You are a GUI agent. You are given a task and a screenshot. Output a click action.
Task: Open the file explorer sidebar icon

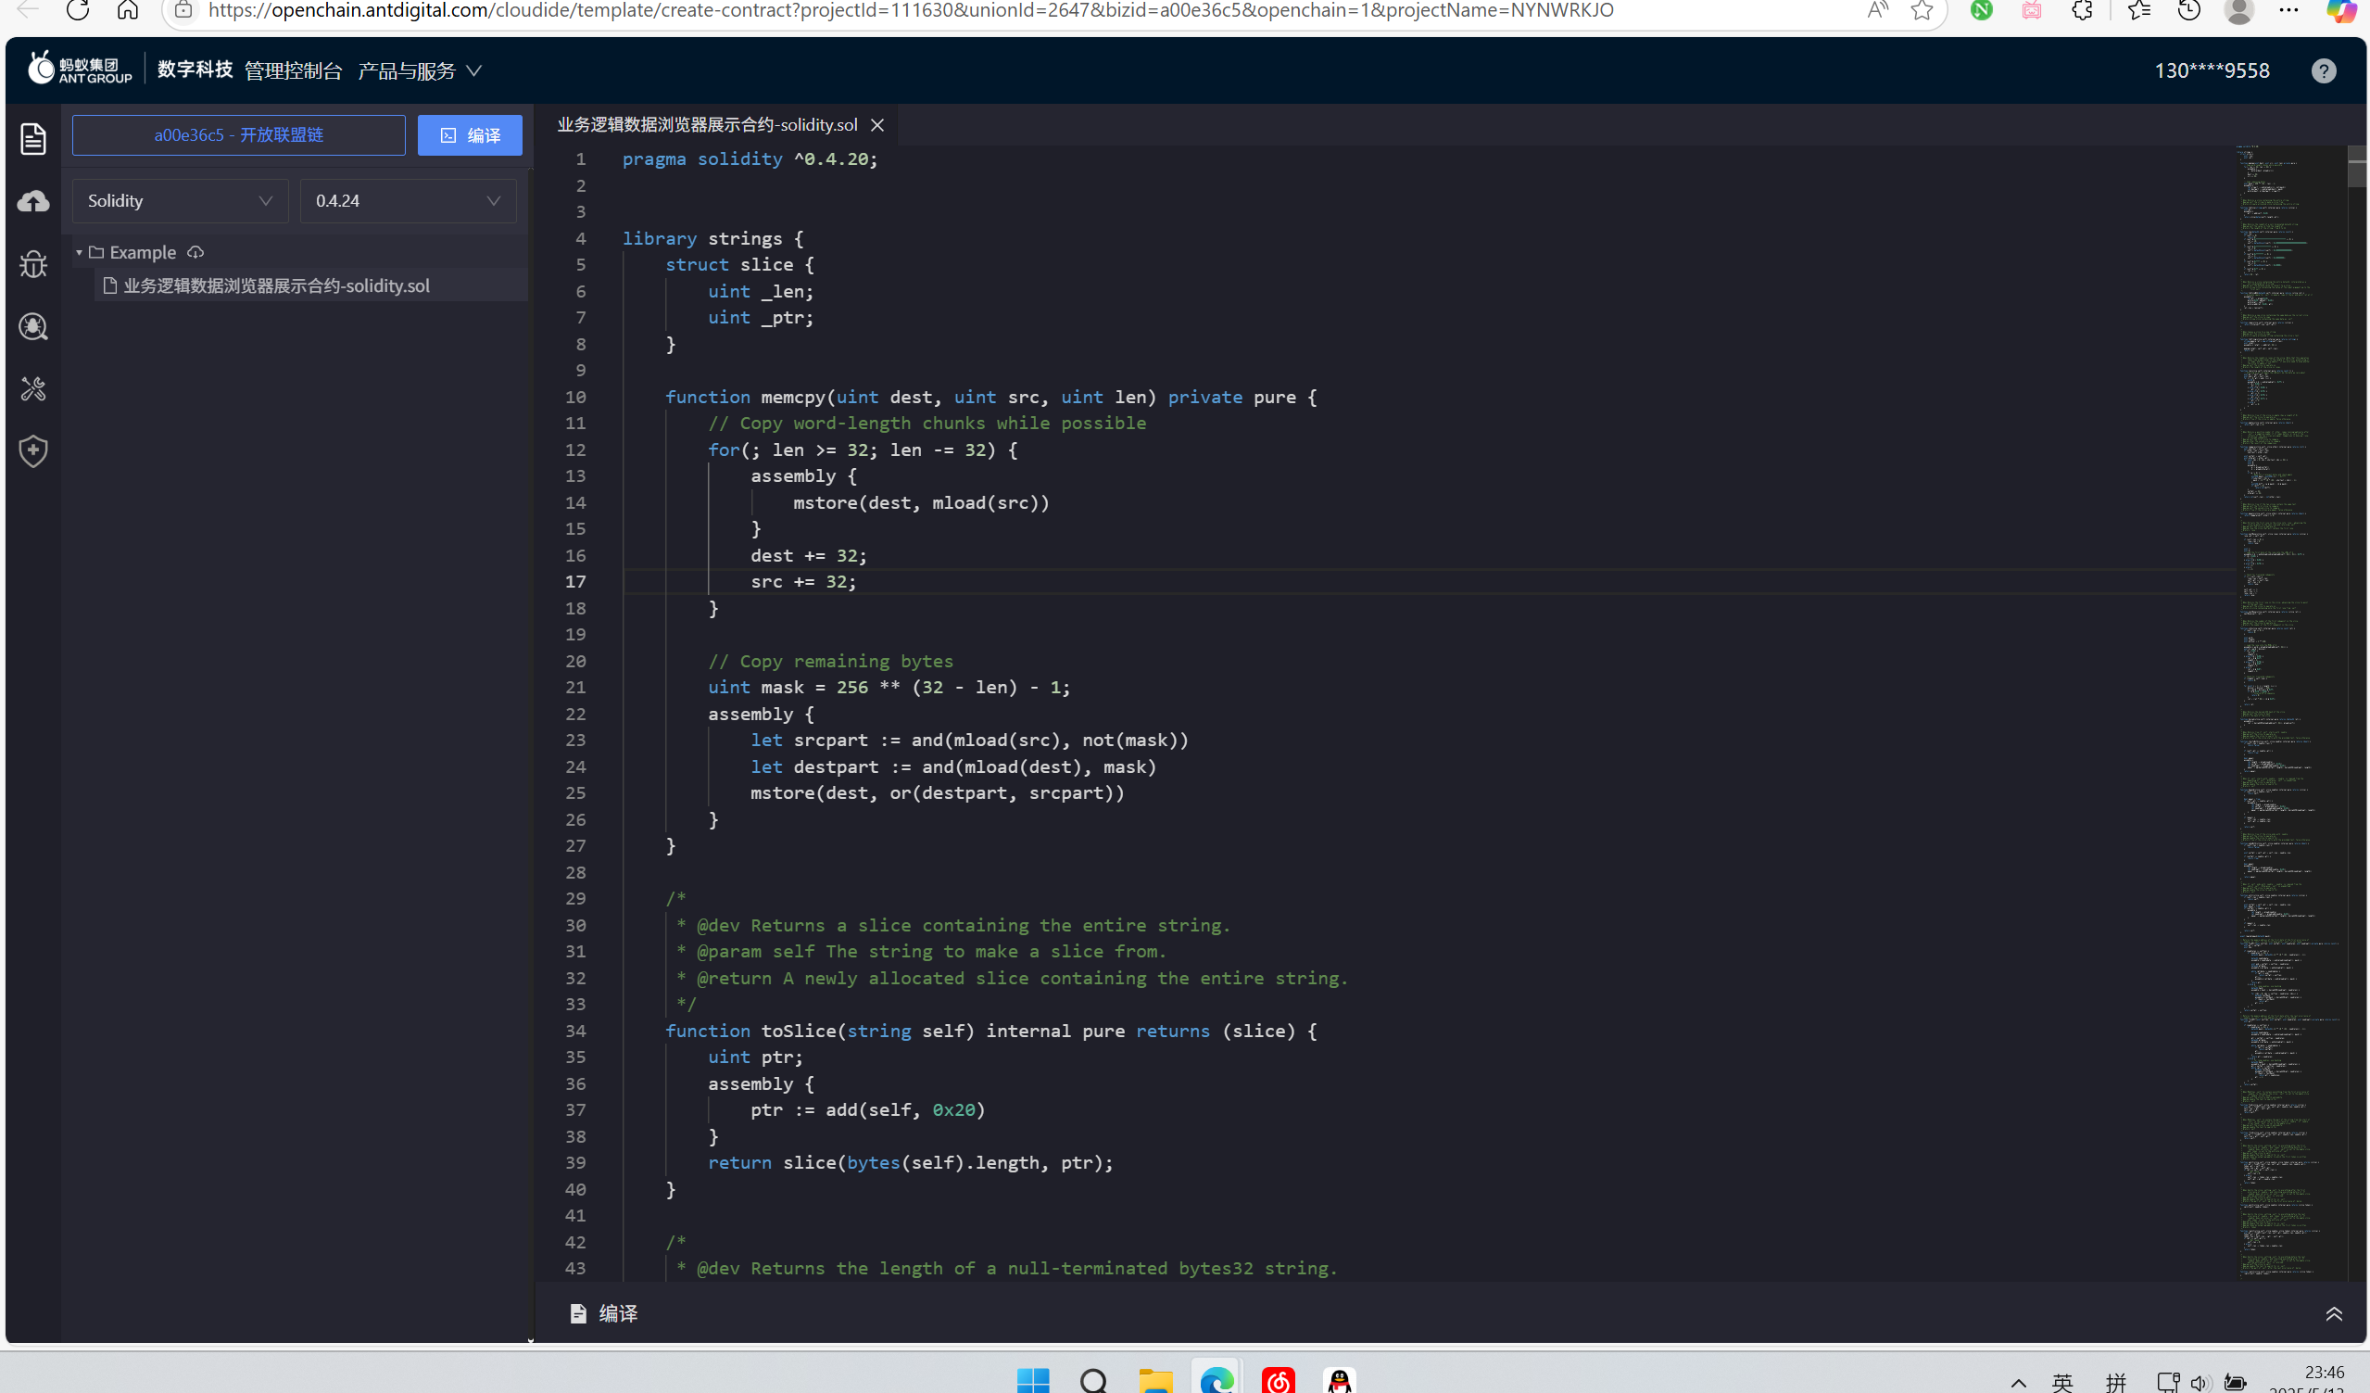(x=33, y=139)
